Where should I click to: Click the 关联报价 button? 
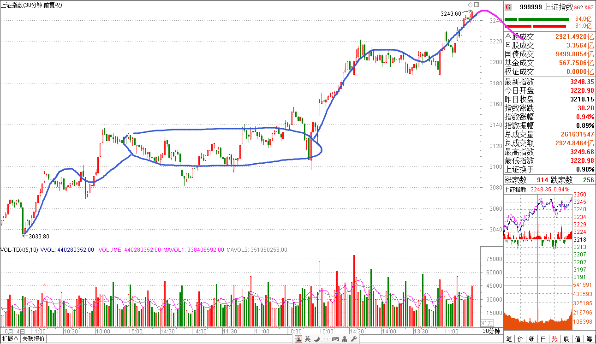coord(34,339)
